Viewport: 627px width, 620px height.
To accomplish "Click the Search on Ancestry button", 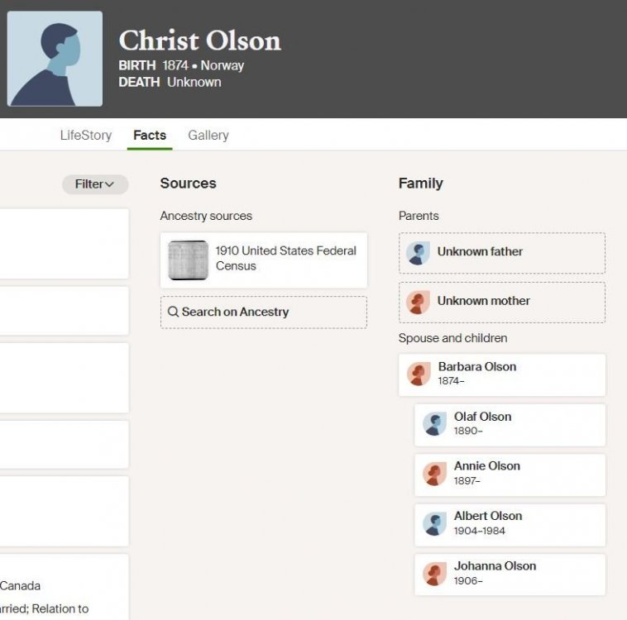I will tap(264, 312).
